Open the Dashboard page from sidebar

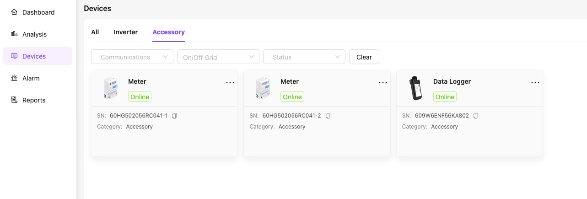(38, 12)
